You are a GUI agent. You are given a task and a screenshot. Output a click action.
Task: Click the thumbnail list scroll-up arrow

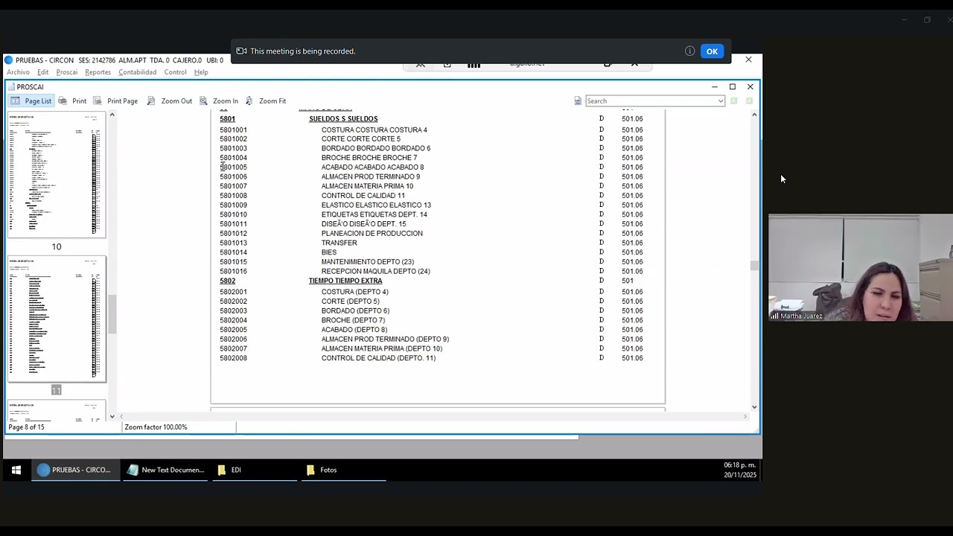(112, 115)
